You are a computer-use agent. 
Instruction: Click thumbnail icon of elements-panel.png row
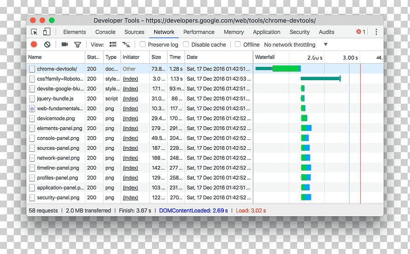click(x=32, y=129)
